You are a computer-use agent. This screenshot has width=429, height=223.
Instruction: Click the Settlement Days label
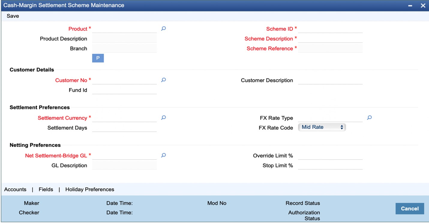coord(67,128)
